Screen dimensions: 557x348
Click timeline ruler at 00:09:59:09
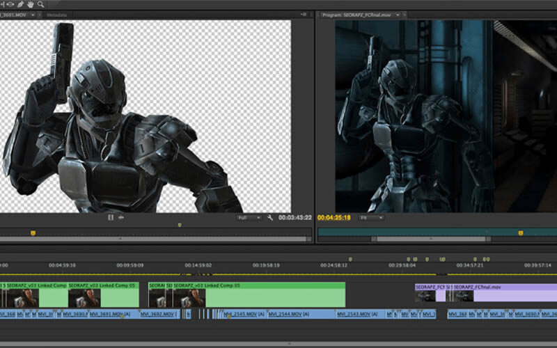click(130, 265)
